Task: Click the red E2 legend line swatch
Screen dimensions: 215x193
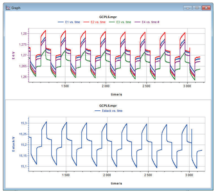Action: [x=87, y=22]
